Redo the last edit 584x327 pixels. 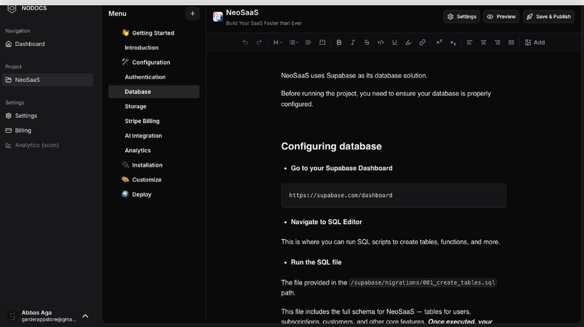pyautogui.click(x=259, y=43)
